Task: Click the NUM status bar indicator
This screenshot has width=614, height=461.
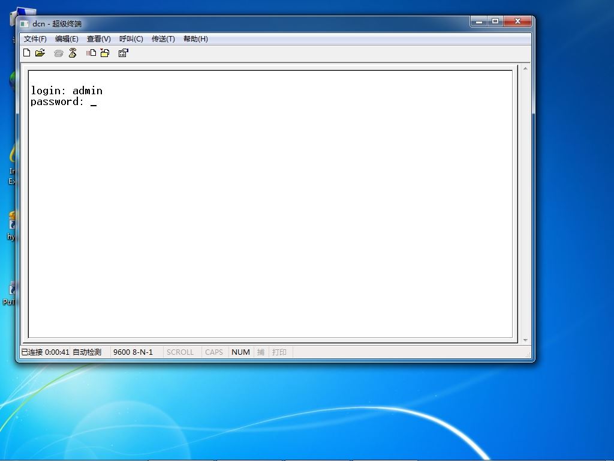Action: coord(240,352)
